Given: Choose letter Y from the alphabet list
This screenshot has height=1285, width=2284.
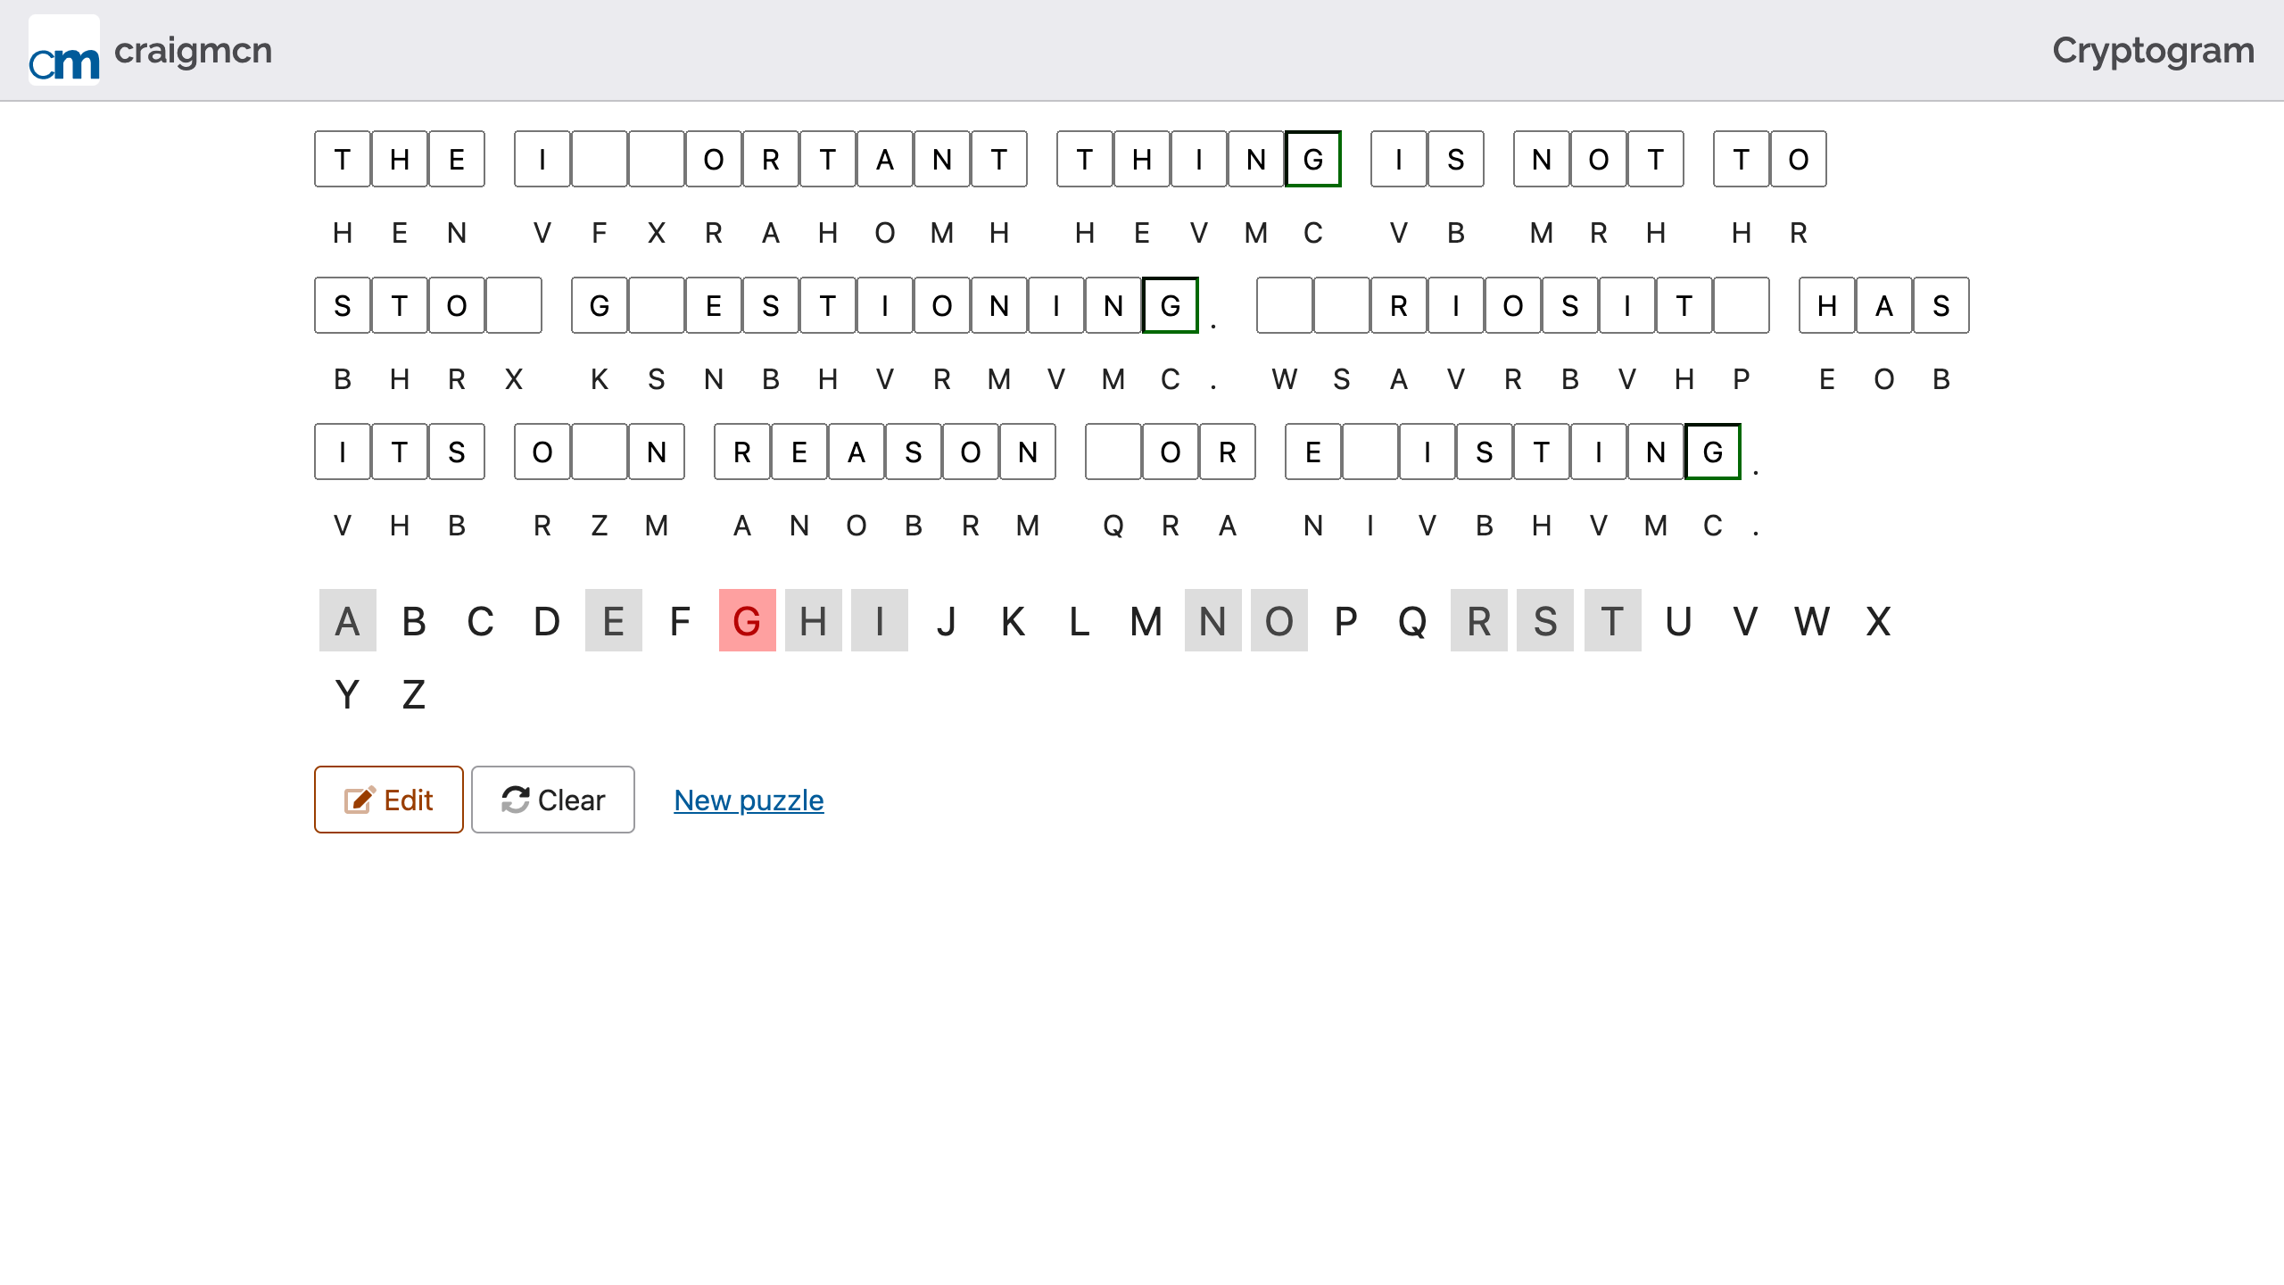Looking at the screenshot, I should click(347, 694).
